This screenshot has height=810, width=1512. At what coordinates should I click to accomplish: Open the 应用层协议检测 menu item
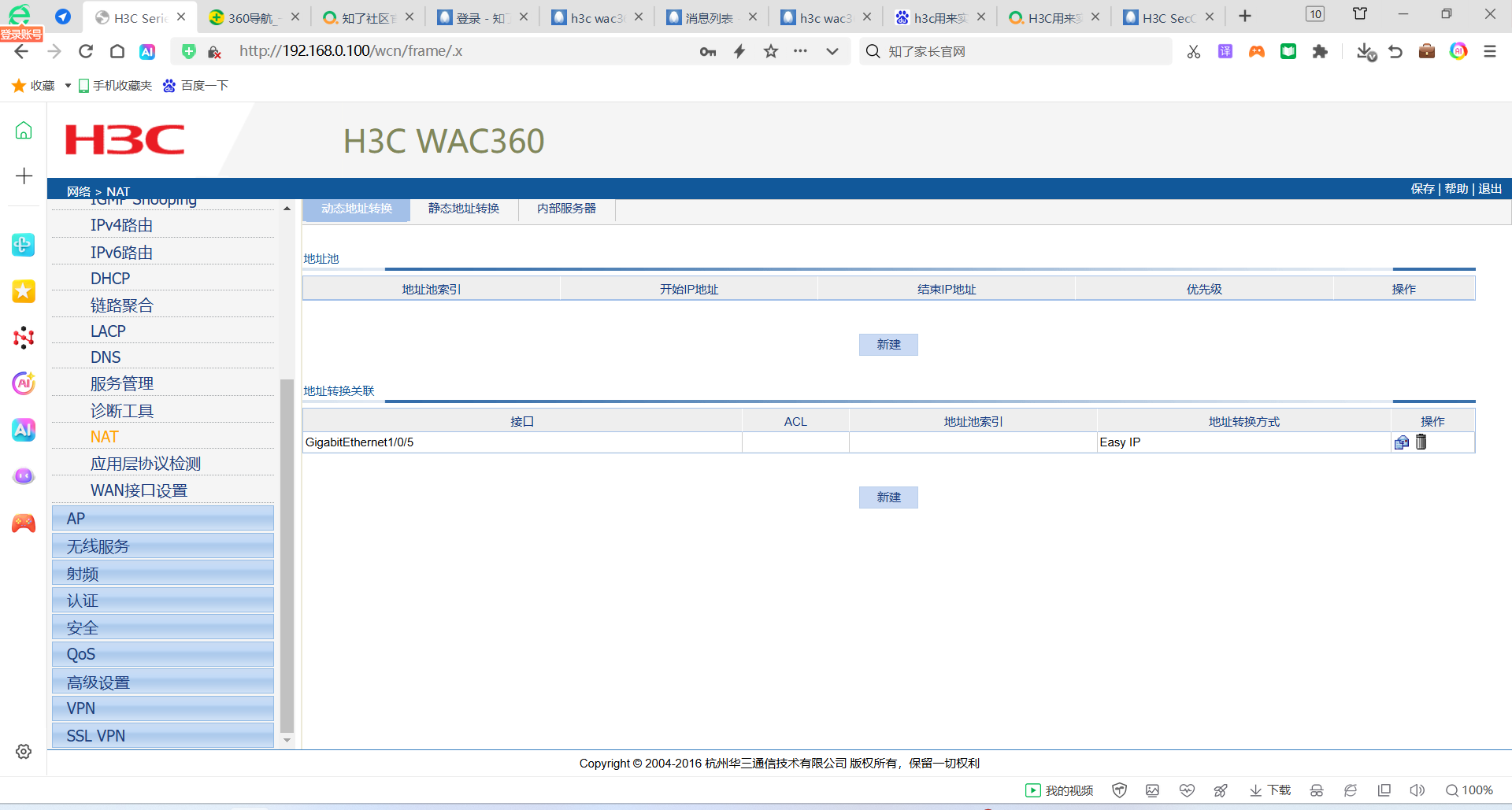(x=146, y=464)
